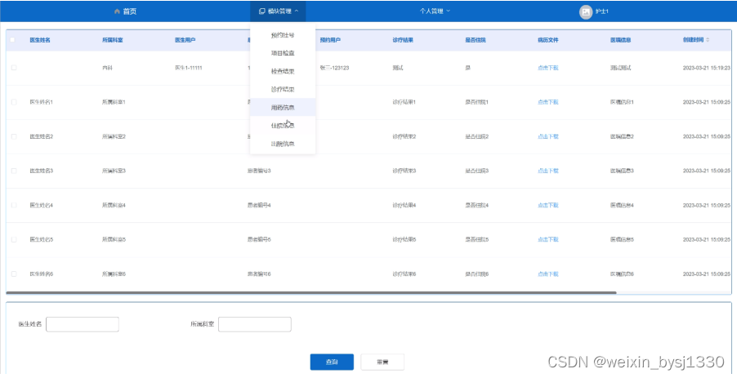
Task: Click the 医生用户 column header
Action: click(x=185, y=40)
